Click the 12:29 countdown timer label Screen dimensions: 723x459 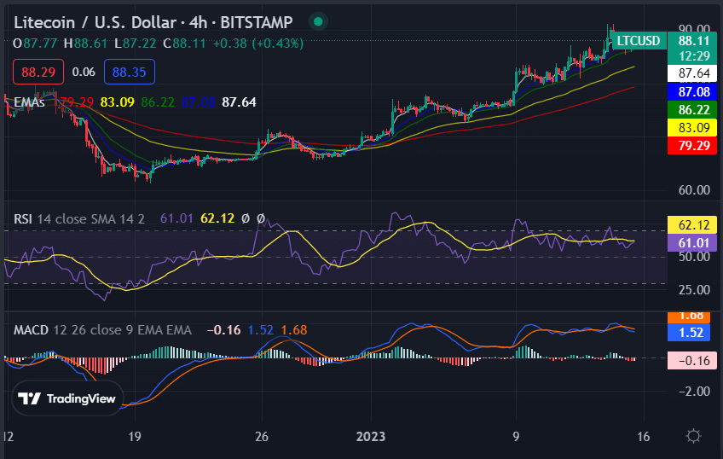click(693, 56)
